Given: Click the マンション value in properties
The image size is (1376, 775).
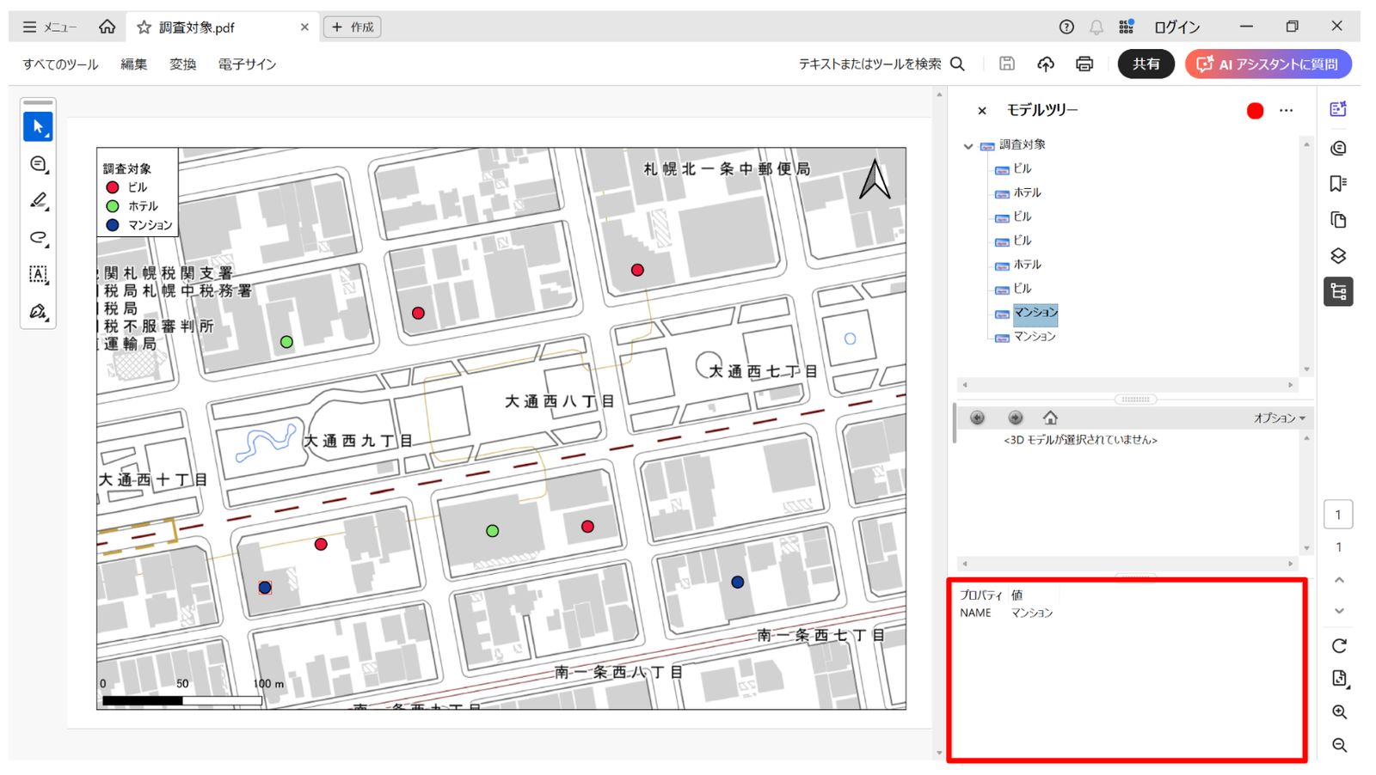Looking at the screenshot, I should click(x=1031, y=613).
